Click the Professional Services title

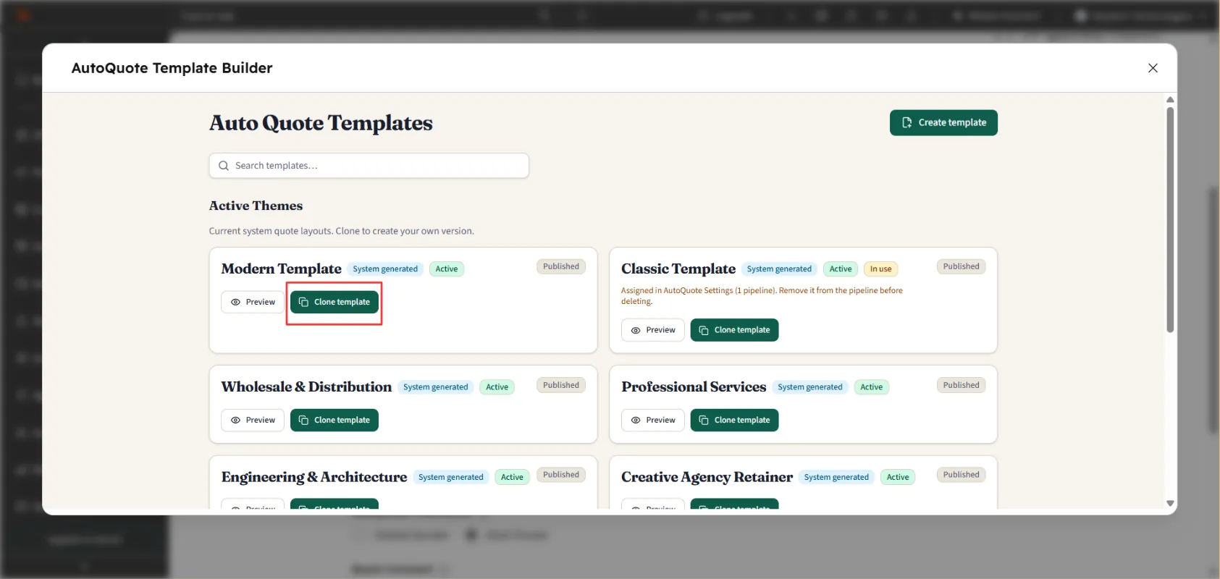[x=694, y=386]
